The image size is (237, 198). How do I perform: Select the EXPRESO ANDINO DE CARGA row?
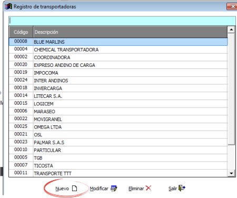[x=118, y=65]
